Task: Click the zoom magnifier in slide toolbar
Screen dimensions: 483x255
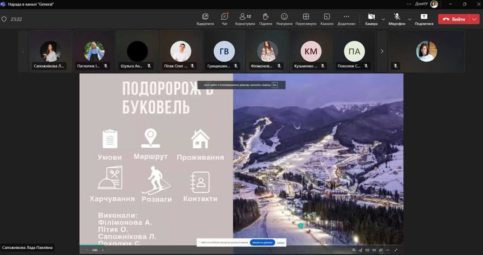Action: [354, 250]
